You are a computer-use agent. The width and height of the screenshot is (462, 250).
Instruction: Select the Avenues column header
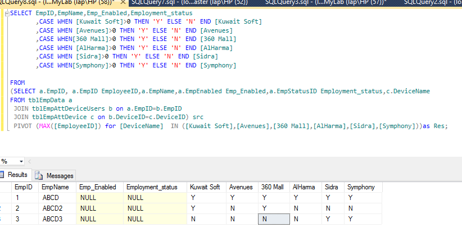(242, 187)
